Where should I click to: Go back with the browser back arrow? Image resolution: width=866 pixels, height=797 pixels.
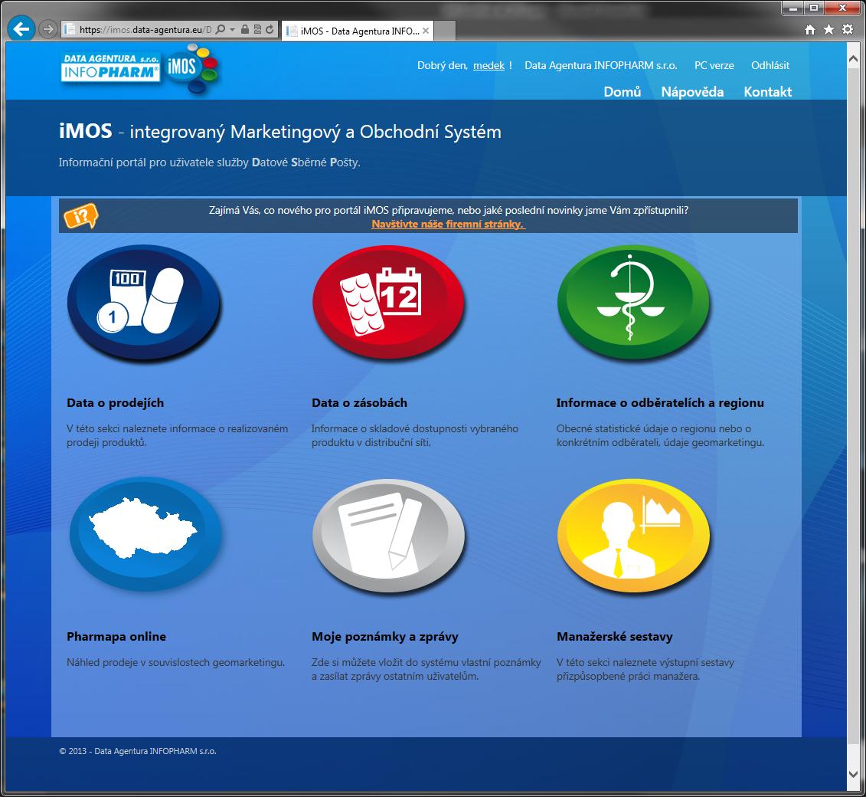tap(21, 29)
